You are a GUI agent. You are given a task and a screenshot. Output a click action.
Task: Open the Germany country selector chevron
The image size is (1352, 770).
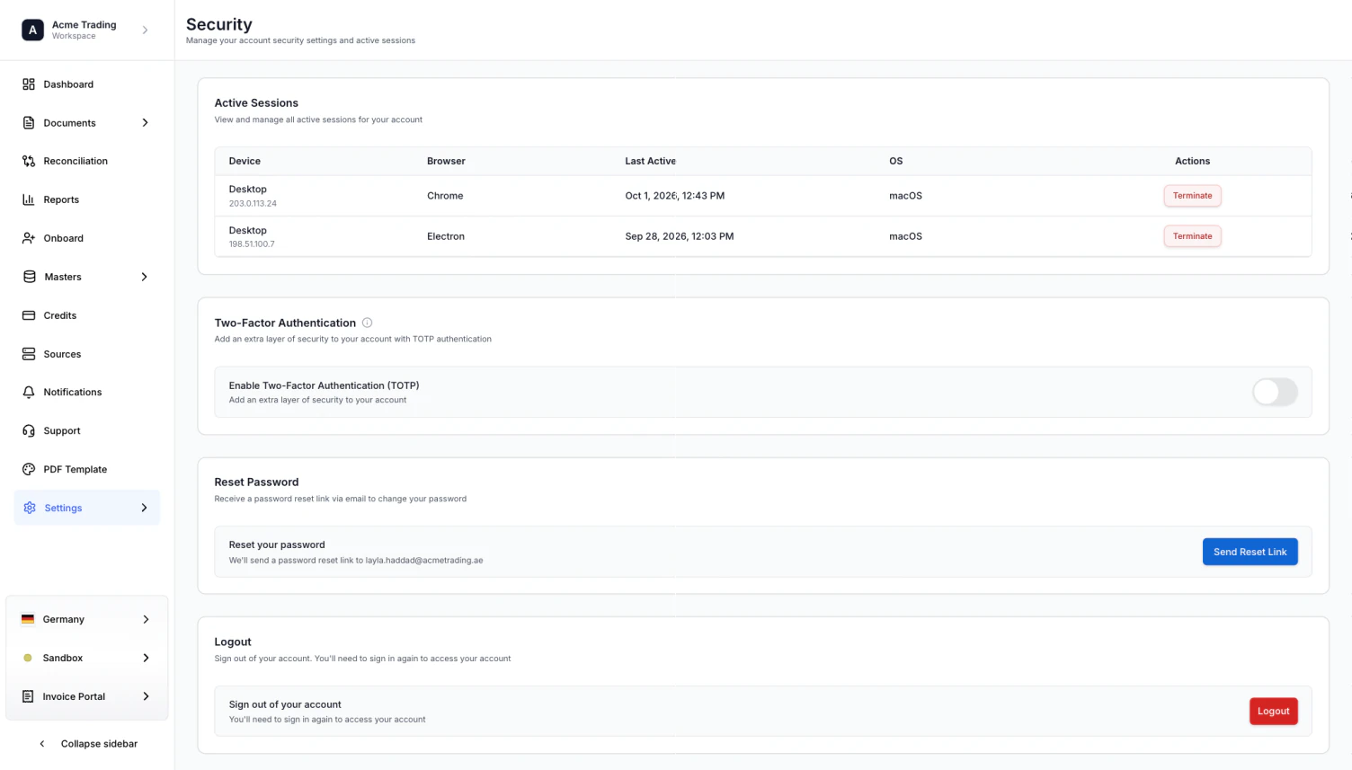coord(146,619)
